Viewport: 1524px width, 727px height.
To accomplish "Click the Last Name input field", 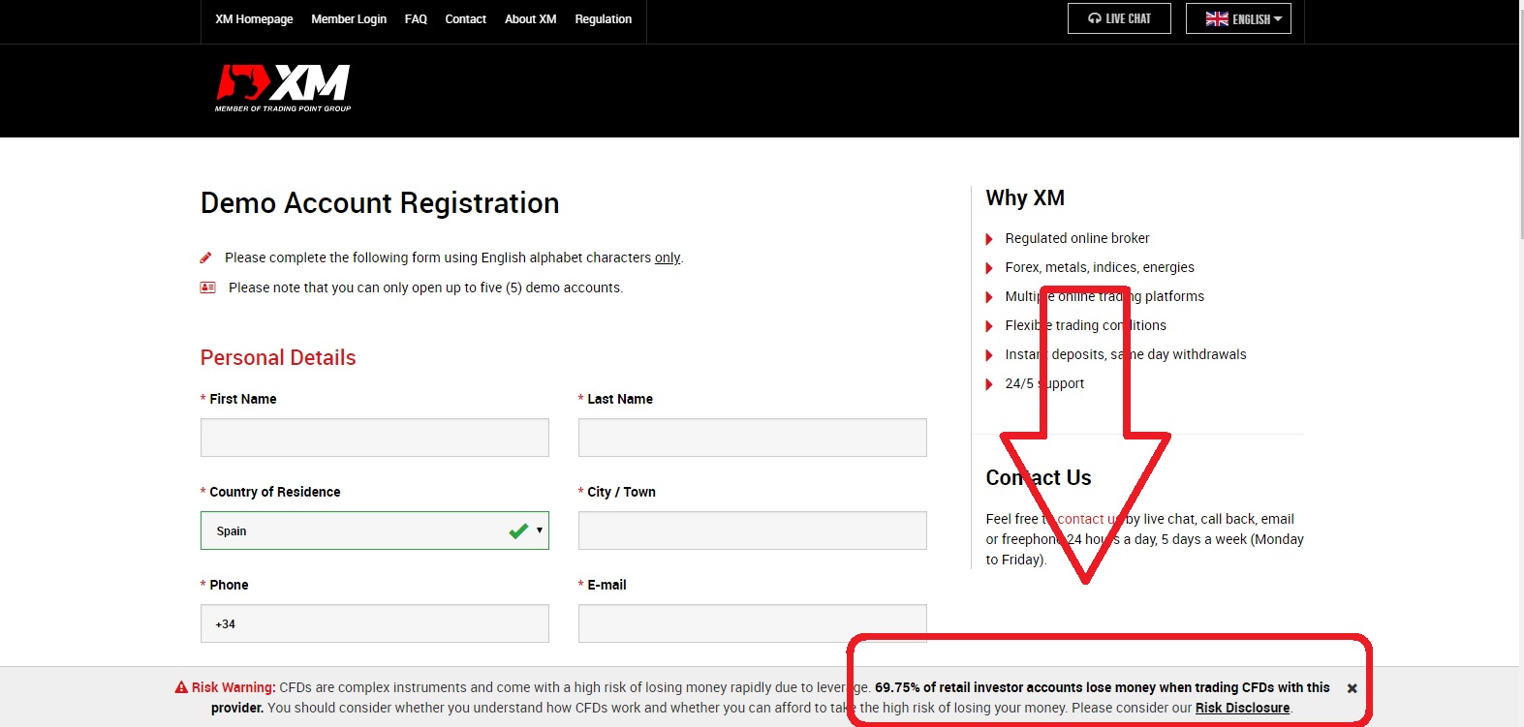I will [x=753, y=438].
